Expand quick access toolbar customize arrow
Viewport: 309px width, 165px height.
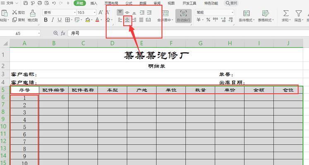(68, 3)
